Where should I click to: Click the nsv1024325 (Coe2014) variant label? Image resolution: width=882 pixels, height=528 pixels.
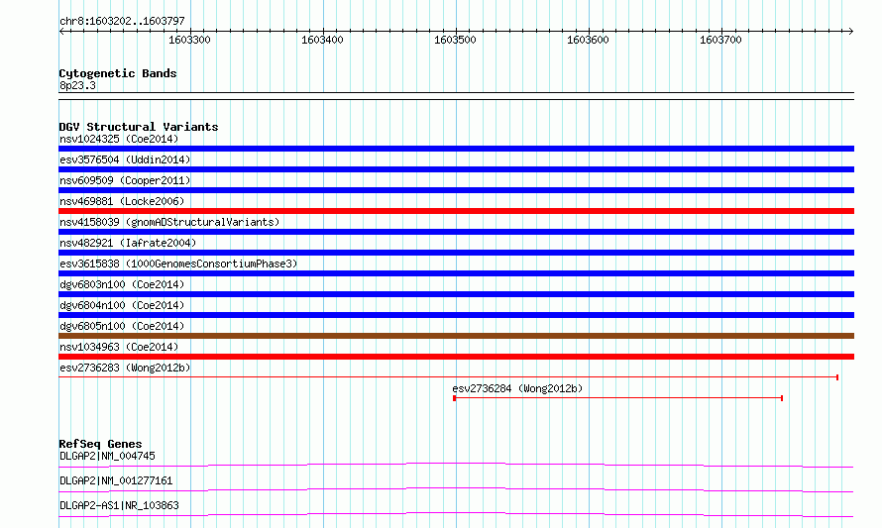coord(119,139)
